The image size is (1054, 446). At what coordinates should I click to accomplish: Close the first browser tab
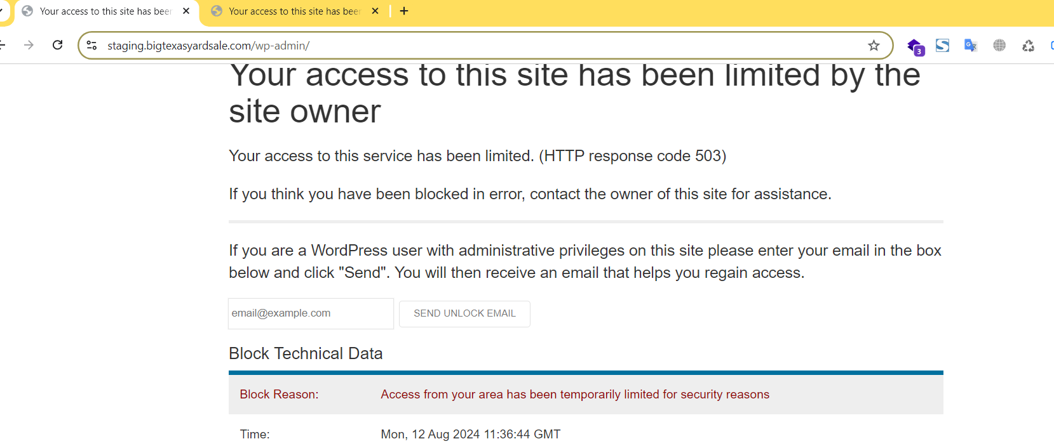click(x=186, y=11)
